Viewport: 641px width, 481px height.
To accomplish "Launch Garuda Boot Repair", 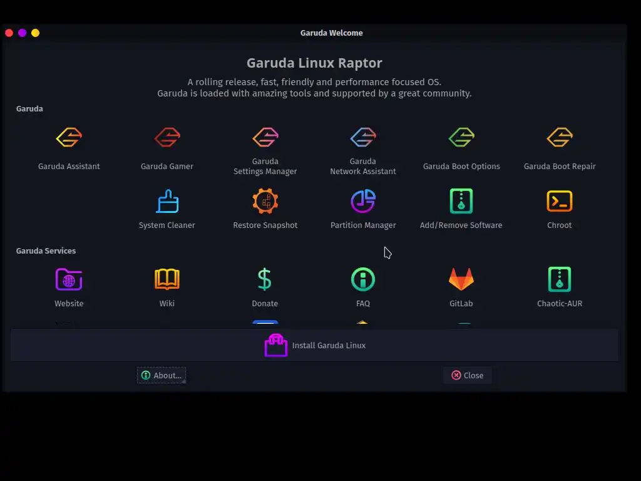I will pyautogui.click(x=559, y=137).
